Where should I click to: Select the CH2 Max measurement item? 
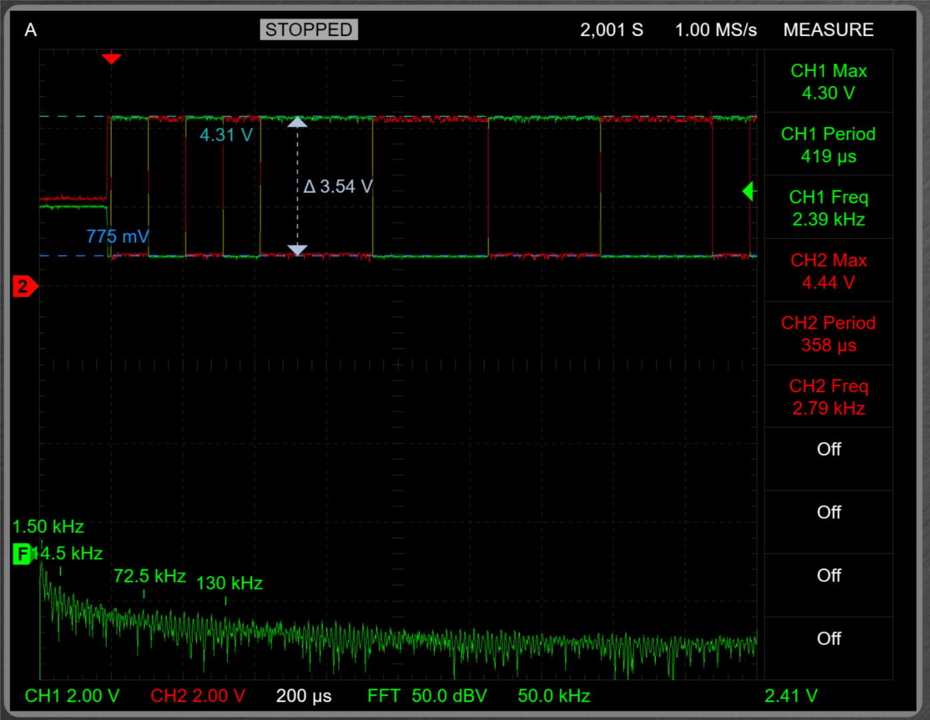click(829, 271)
